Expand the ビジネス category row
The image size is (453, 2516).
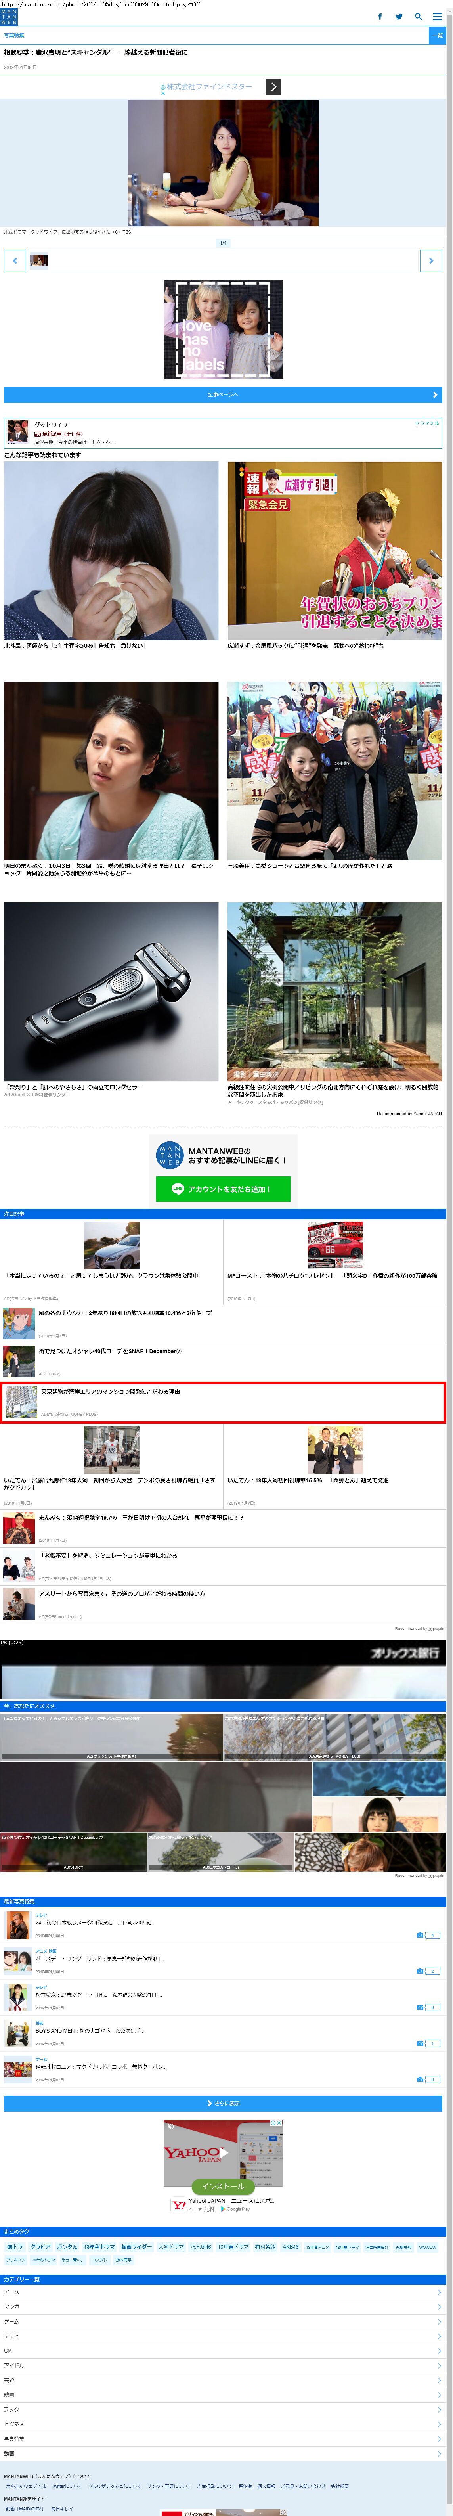click(x=223, y=2424)
